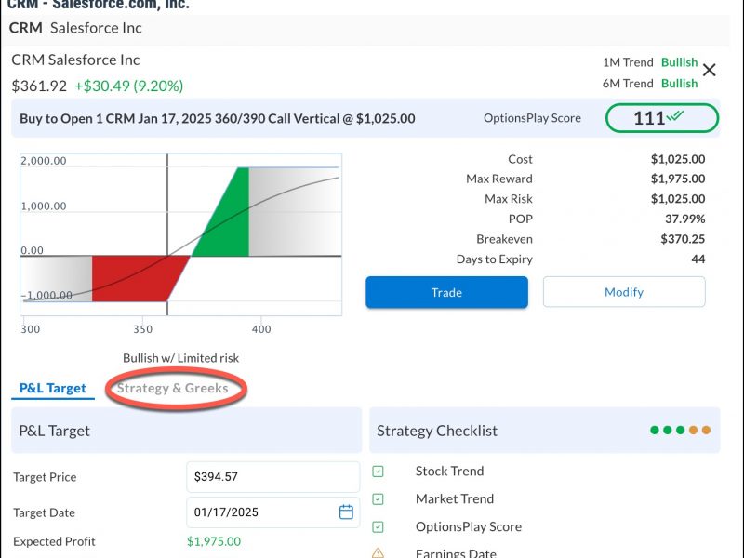This screenshot has height=558, width=744.
Task: Click the Strategy Checklist status dots
Action: [681, 430]
